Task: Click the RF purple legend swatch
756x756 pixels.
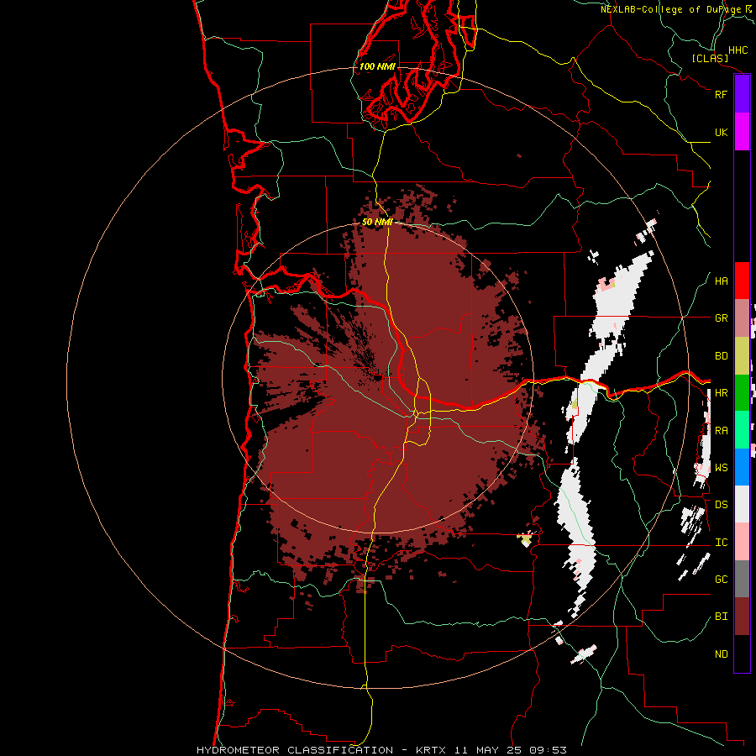Action: pyautogui.click(x=742, y=94)
